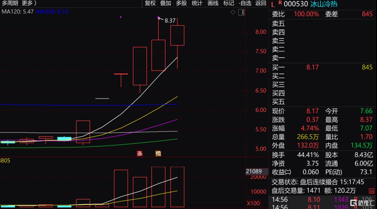The image size is (377, 209).
Task: Click the 榜 marker below the candlesticks
Action: click(x=158, y=153)
